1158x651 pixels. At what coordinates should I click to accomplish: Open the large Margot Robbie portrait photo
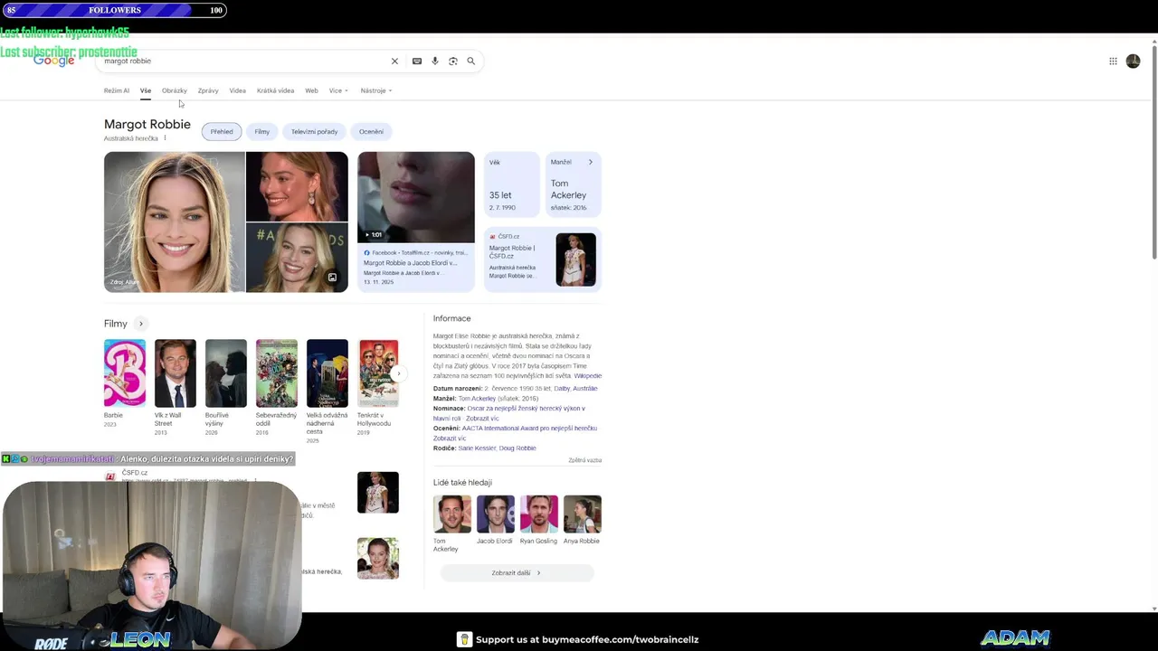[x=174, y=222]
